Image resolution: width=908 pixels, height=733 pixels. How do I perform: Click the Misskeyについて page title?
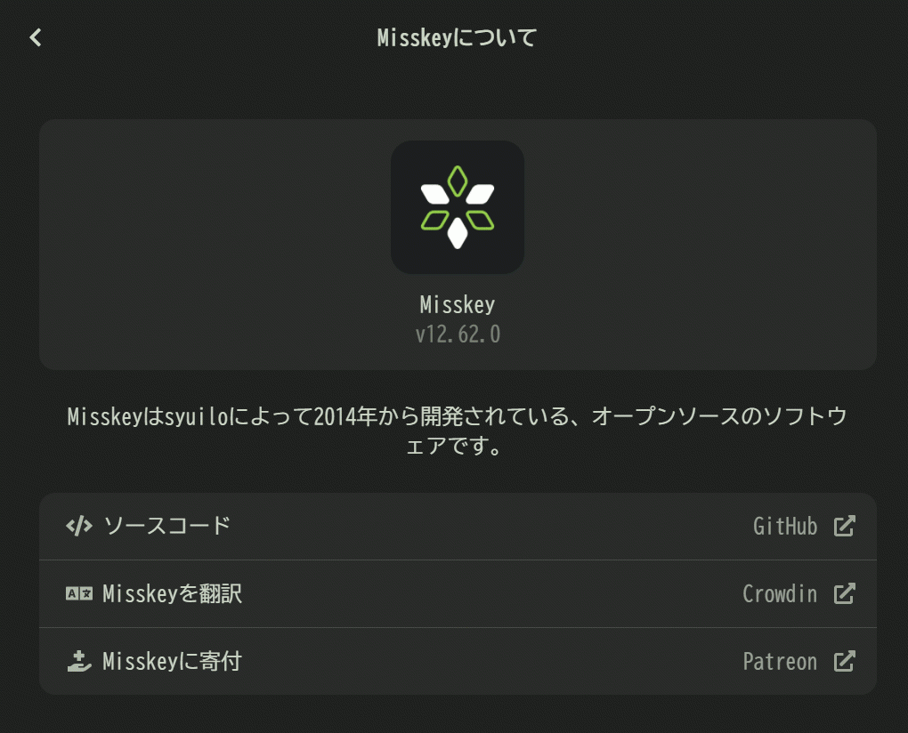[x=457, y=37]
